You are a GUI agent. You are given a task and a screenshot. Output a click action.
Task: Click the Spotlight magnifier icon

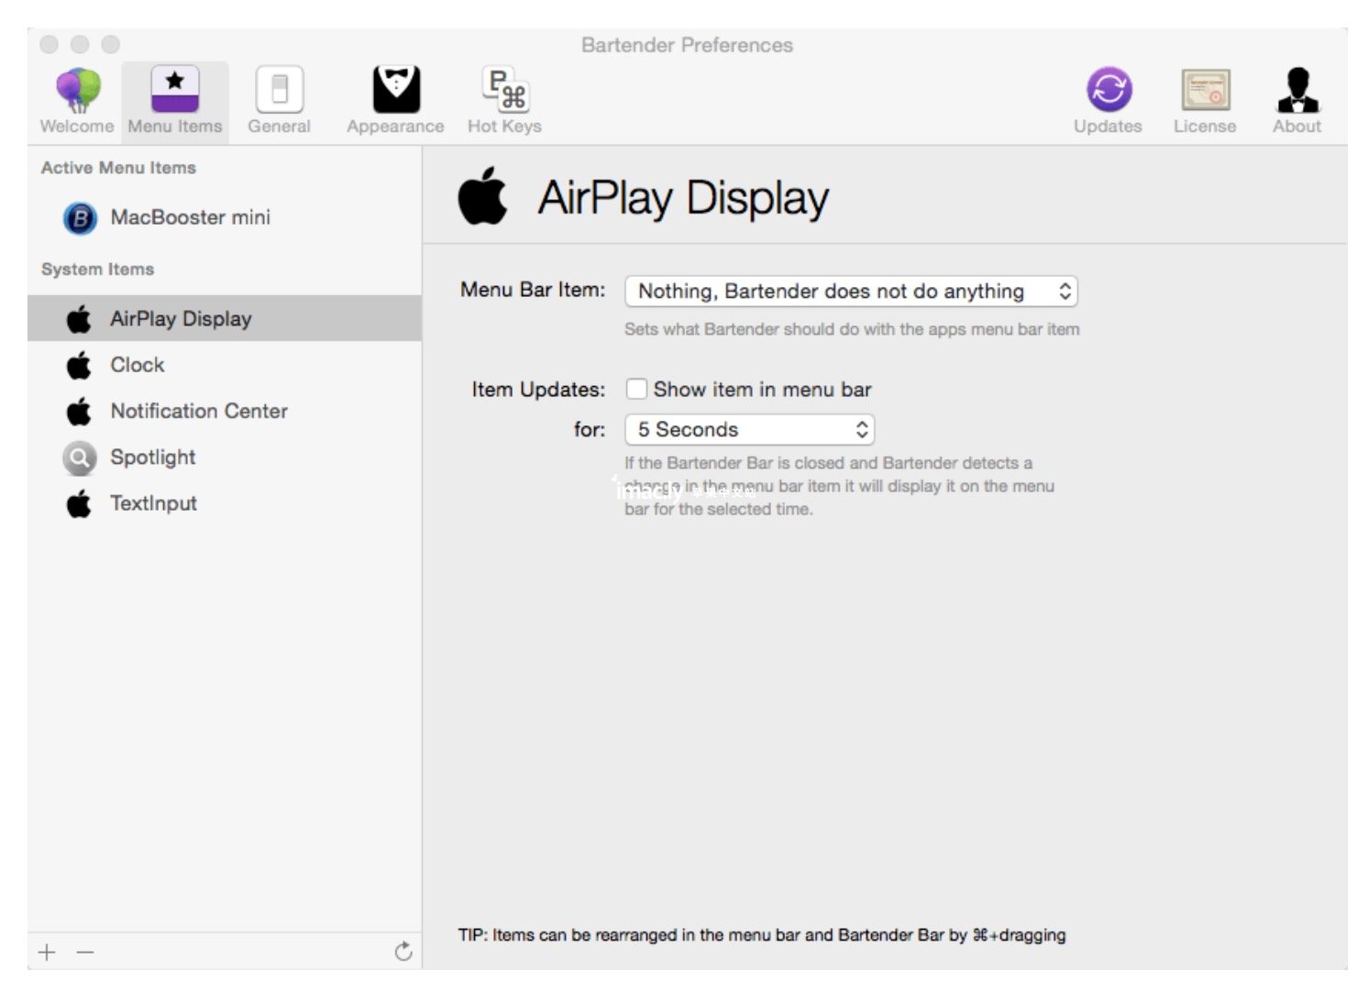click(80, 457)
